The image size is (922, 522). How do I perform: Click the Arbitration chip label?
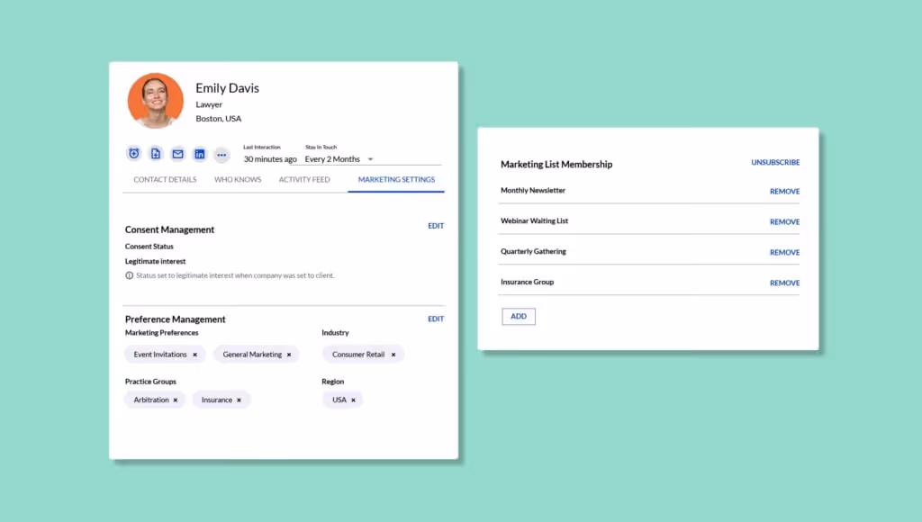click(x=151, y=400)
